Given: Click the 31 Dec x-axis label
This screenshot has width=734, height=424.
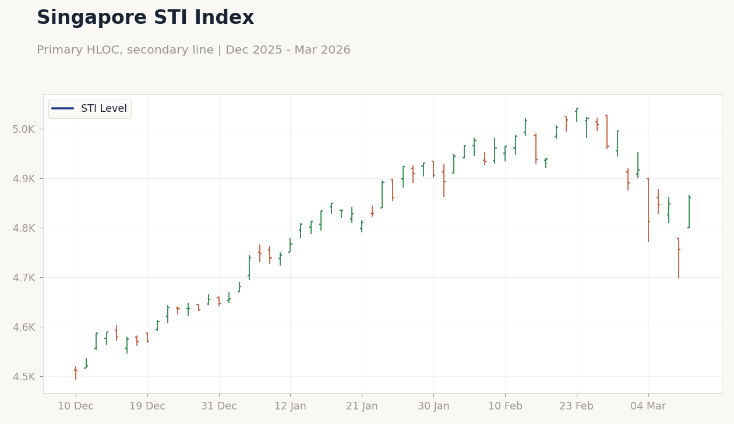Looking at the screenshot, I should (219, 407).
